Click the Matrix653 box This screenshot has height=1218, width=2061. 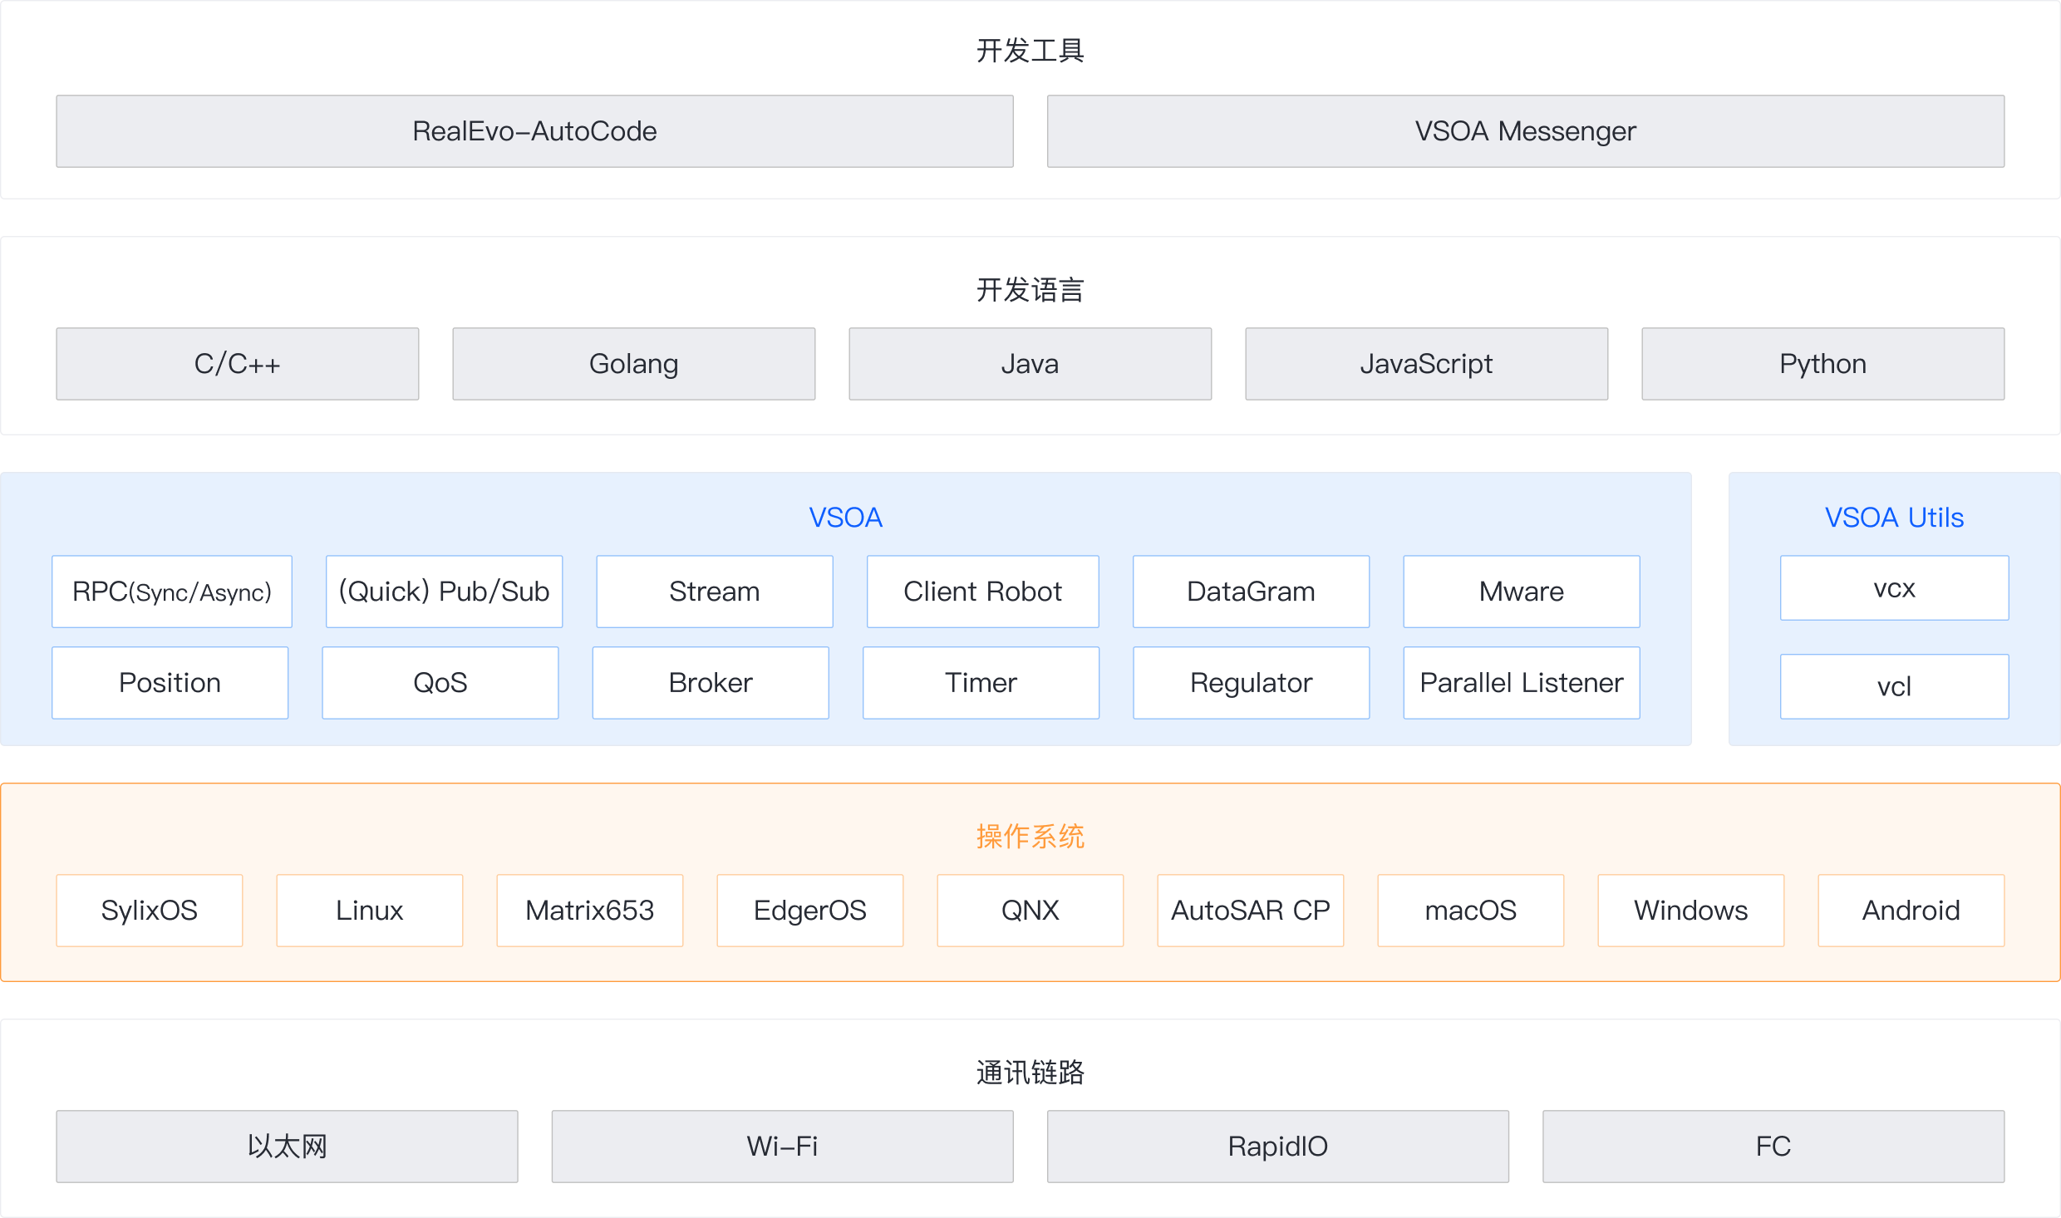tap(590, 911)
